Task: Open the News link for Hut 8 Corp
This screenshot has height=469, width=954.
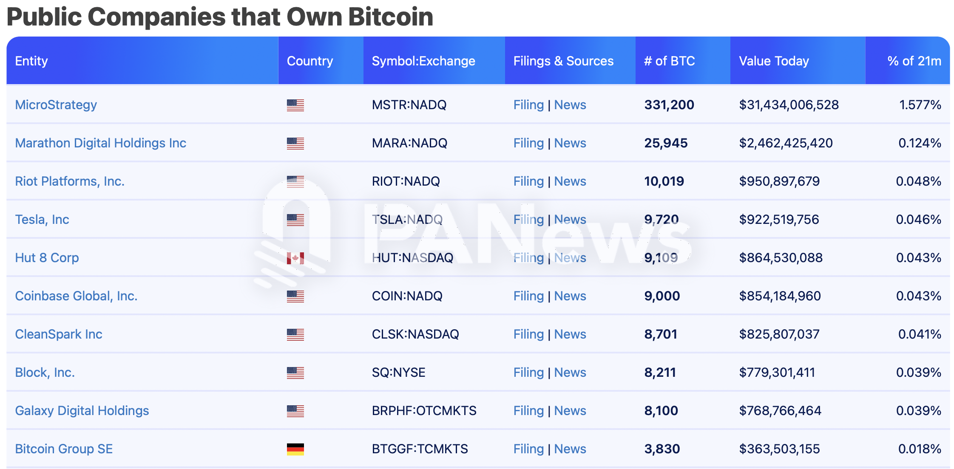Action: 570,258
